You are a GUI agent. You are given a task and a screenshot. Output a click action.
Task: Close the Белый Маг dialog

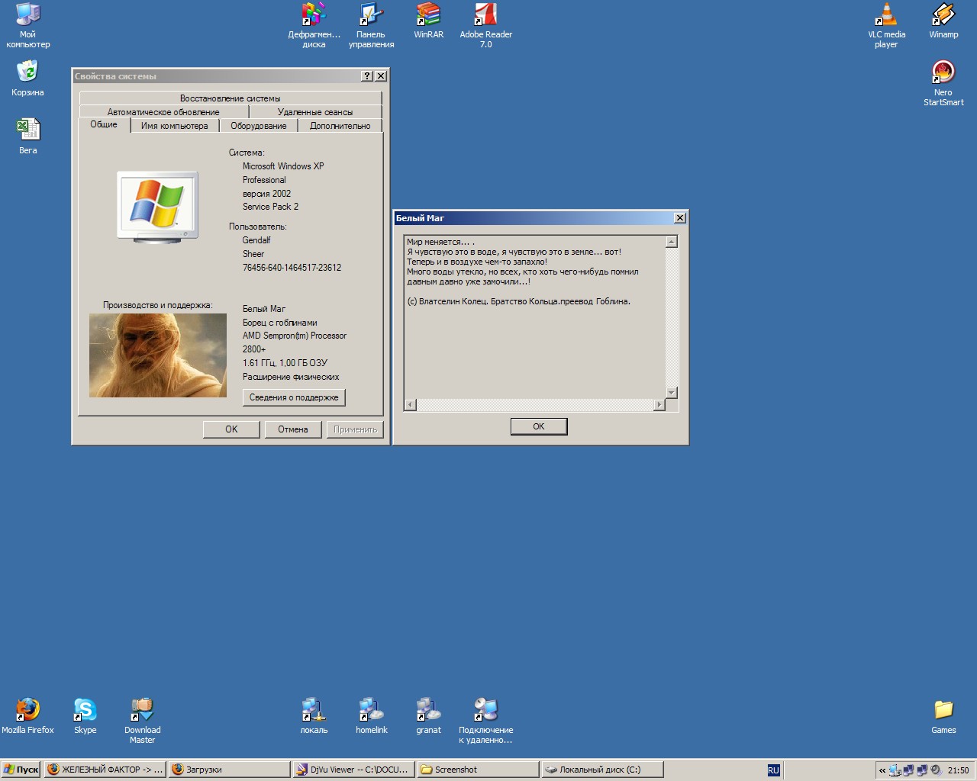(x=680, y=218)
